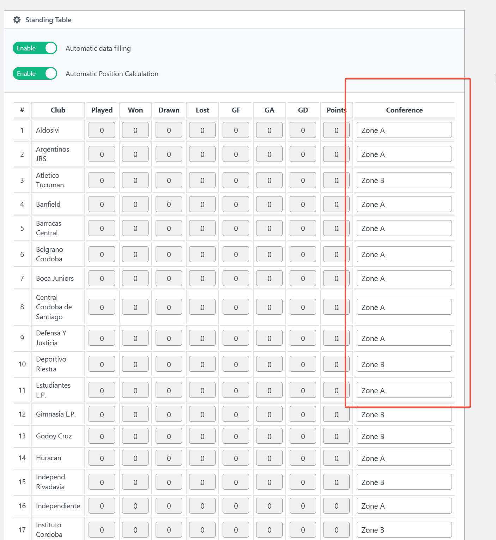The width and height of the screenshot is (496, 540).
Task: Click GF field for Barracas Central
Action: 236,228
